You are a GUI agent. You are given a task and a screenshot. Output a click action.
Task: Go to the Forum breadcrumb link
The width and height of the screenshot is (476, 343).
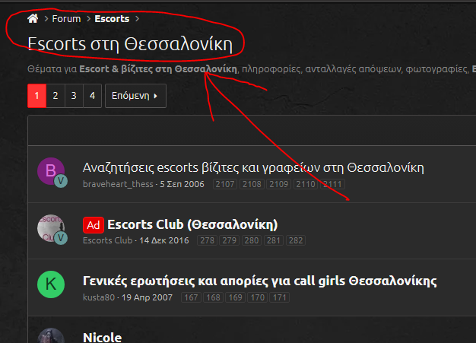[x=66, y=19]
